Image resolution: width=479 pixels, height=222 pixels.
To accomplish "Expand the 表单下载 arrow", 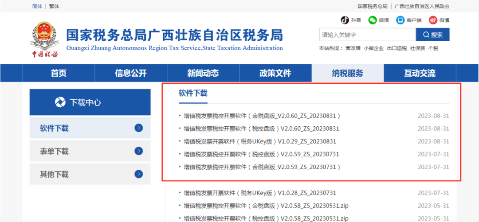I will click(x=139, y=151).
